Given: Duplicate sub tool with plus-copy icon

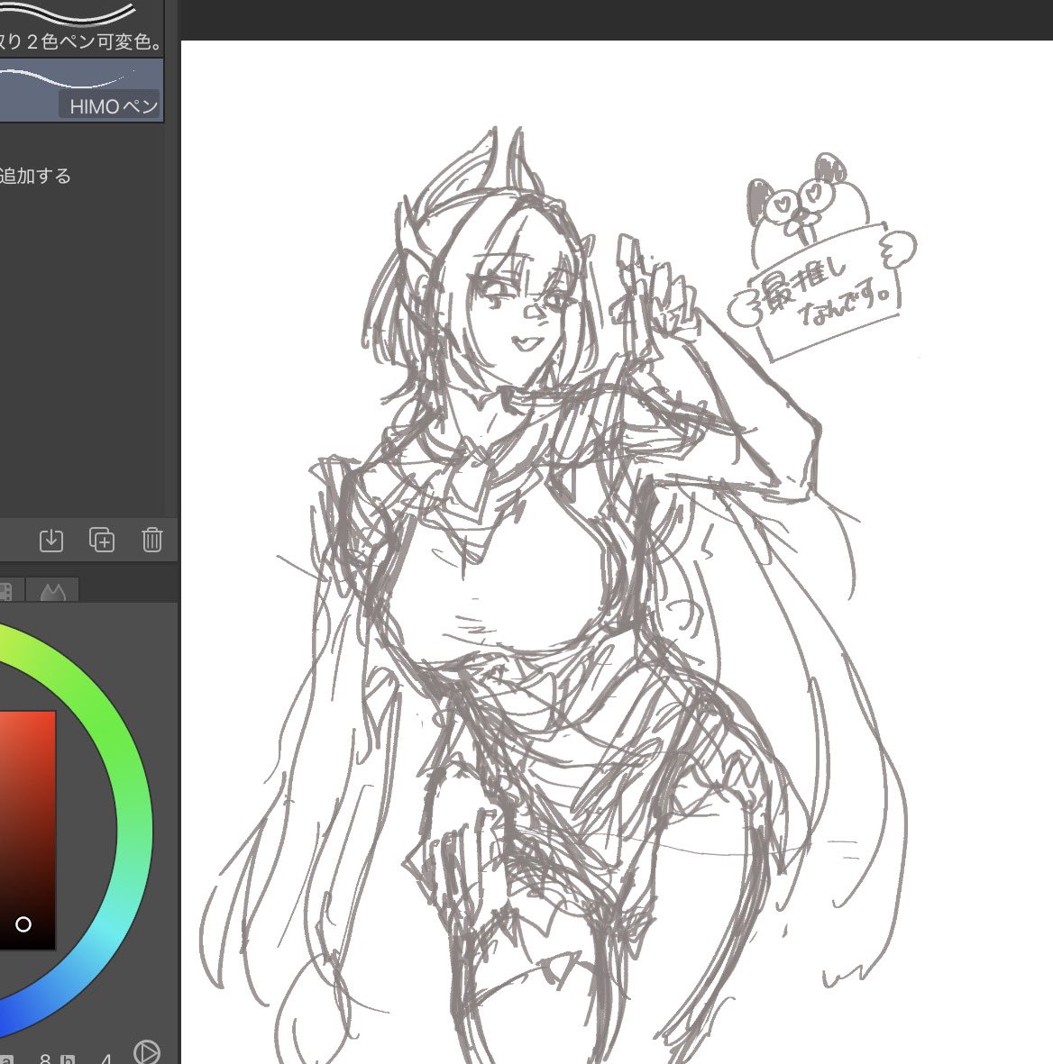Looking at the screenshot, I should 102,540.
